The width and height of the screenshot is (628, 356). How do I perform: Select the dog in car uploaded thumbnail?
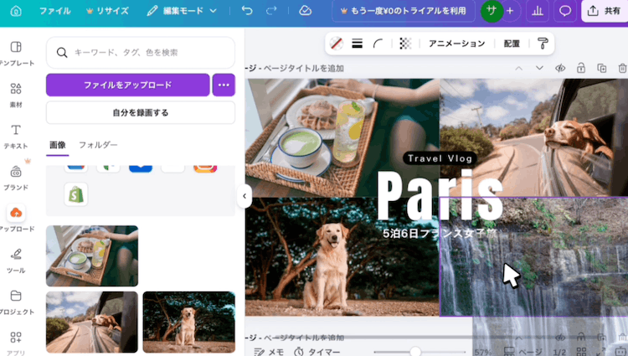click(92, 322)
